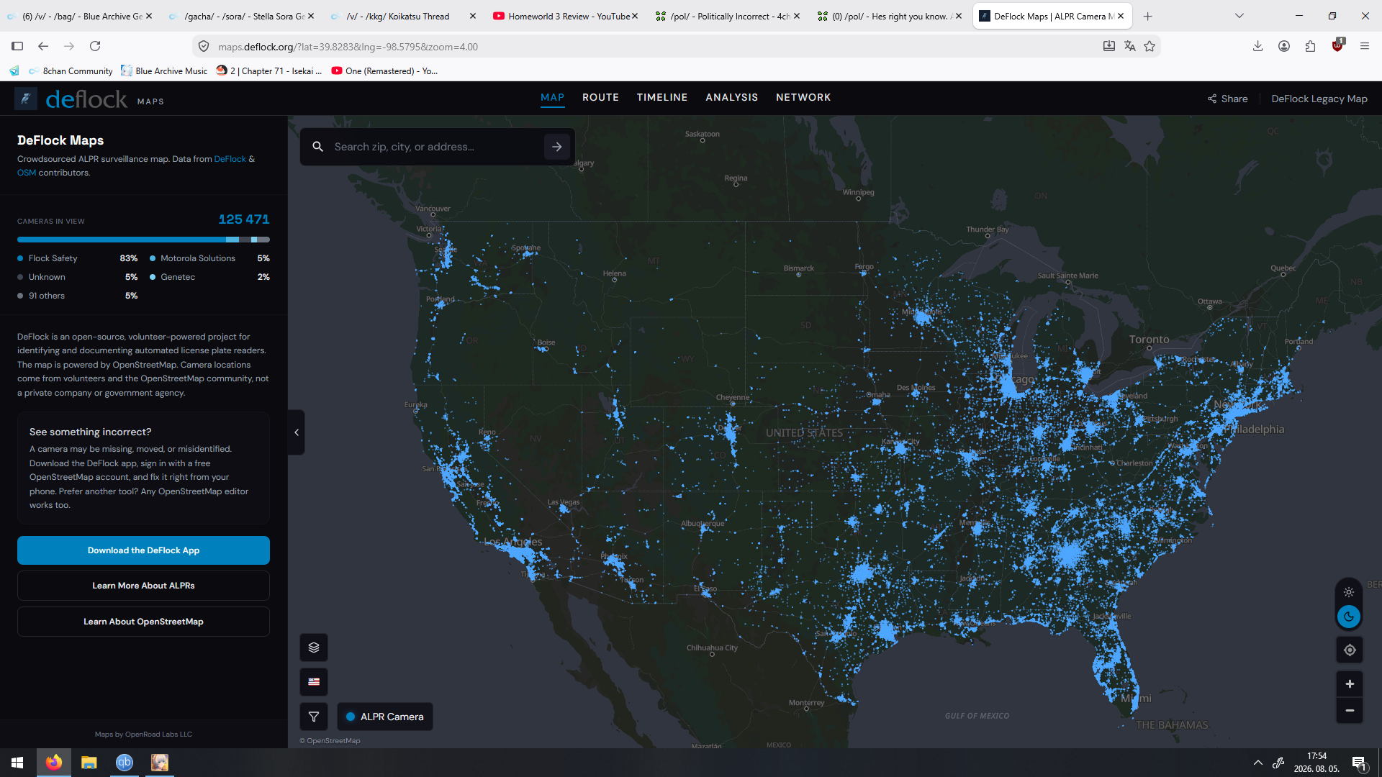Image resolution: width=1382 pixels, height=777 pixels.
Task: Switch to the MAP tab
Action: pyautogui.click(x=553, y=97)
